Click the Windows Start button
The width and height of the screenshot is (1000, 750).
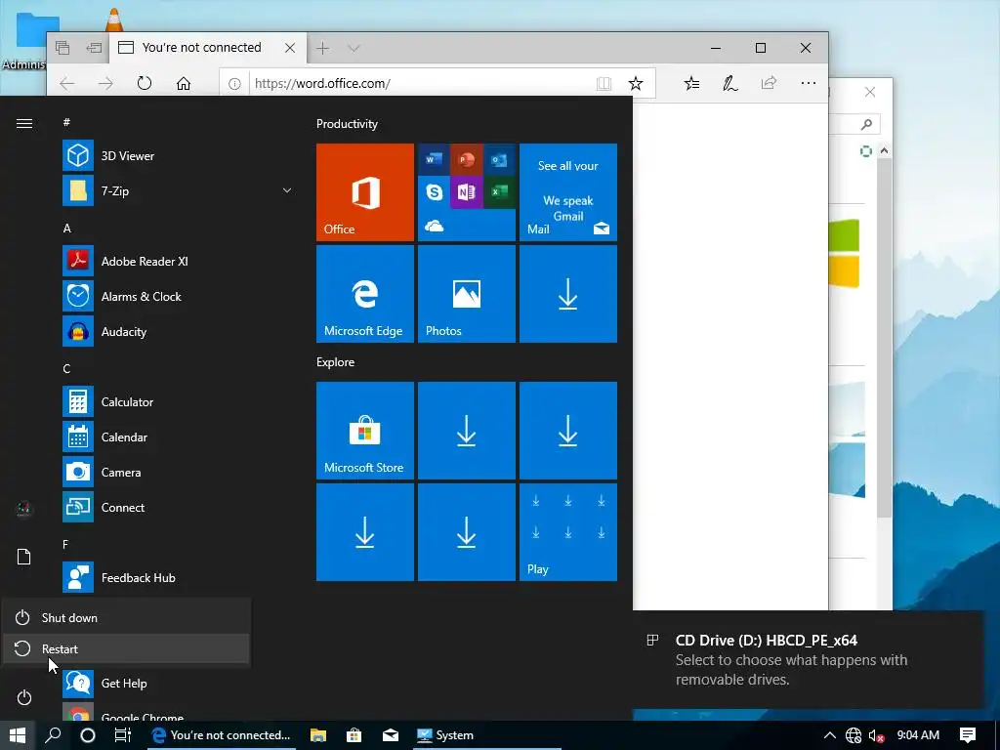18,735
